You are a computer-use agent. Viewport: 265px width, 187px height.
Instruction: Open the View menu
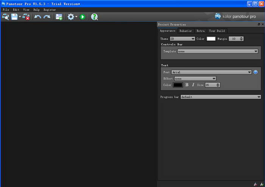(x=26, y=10)
